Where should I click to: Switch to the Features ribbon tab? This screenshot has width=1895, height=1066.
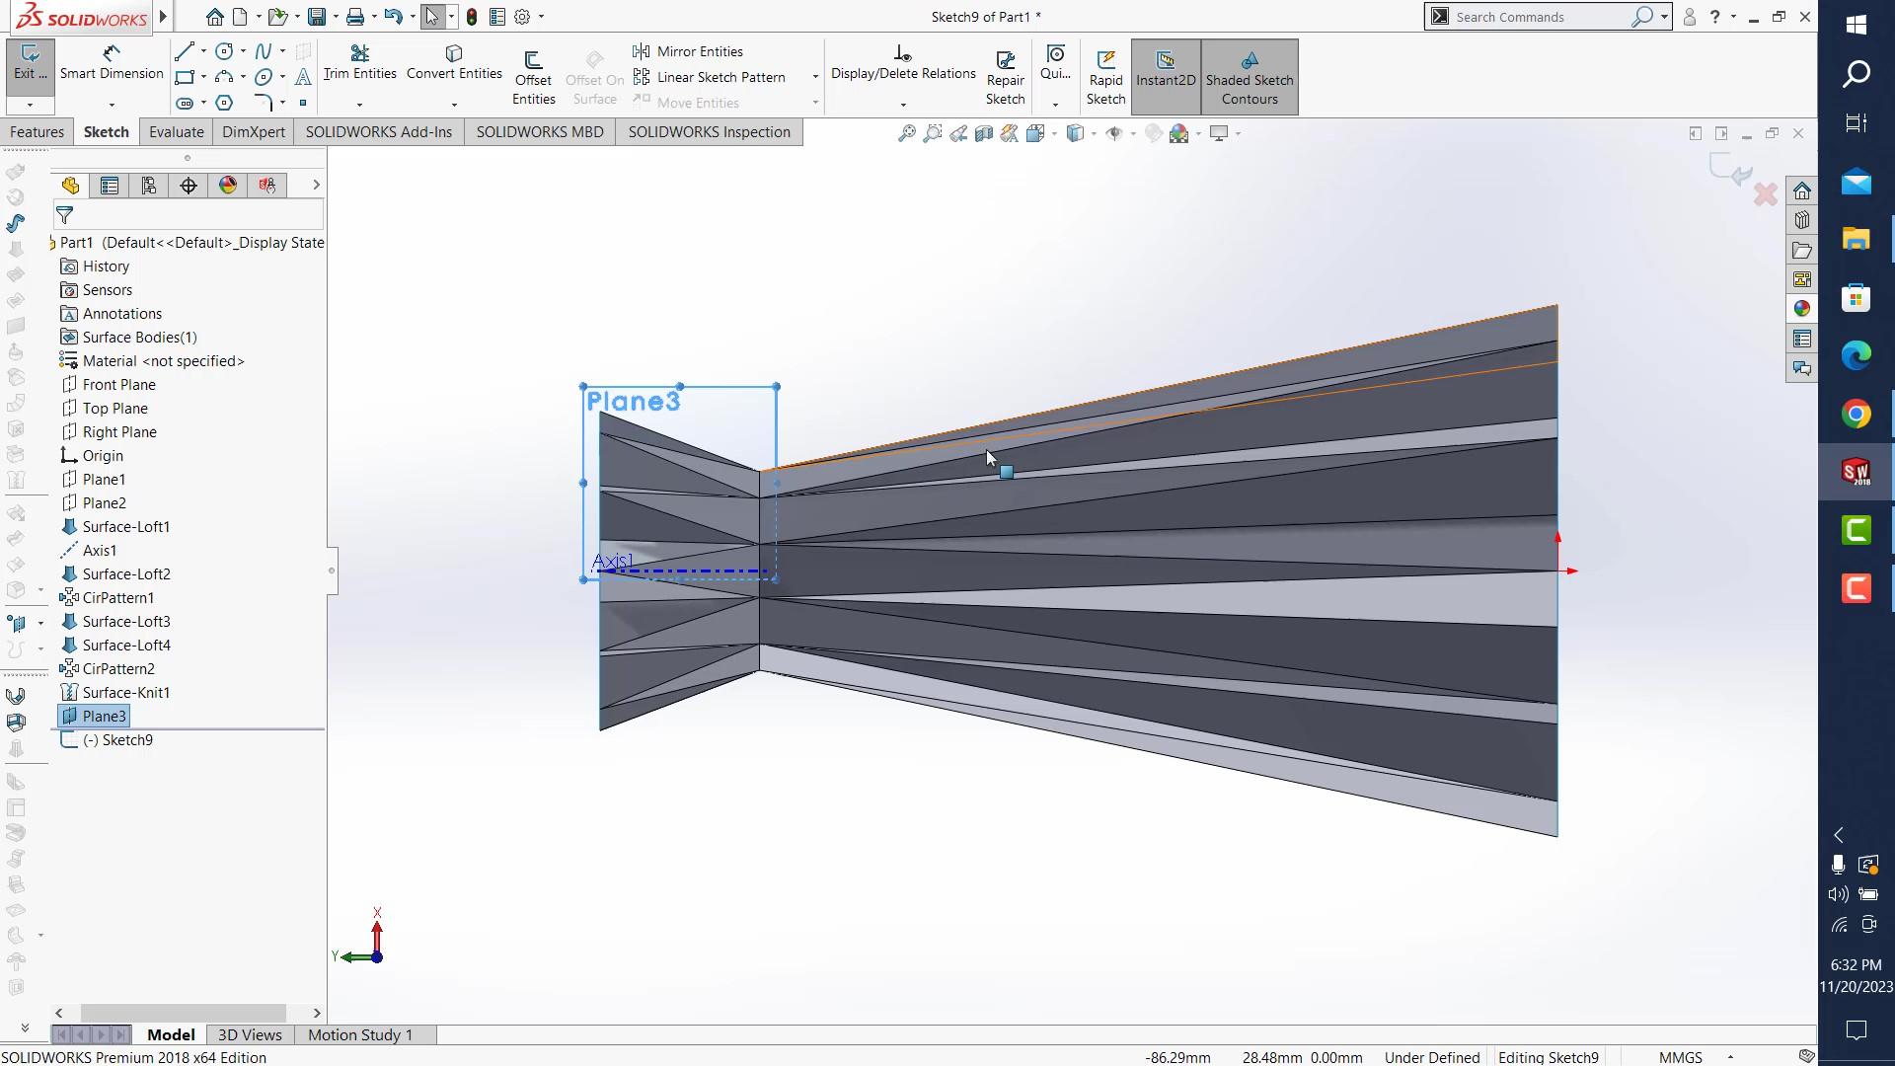38,131
